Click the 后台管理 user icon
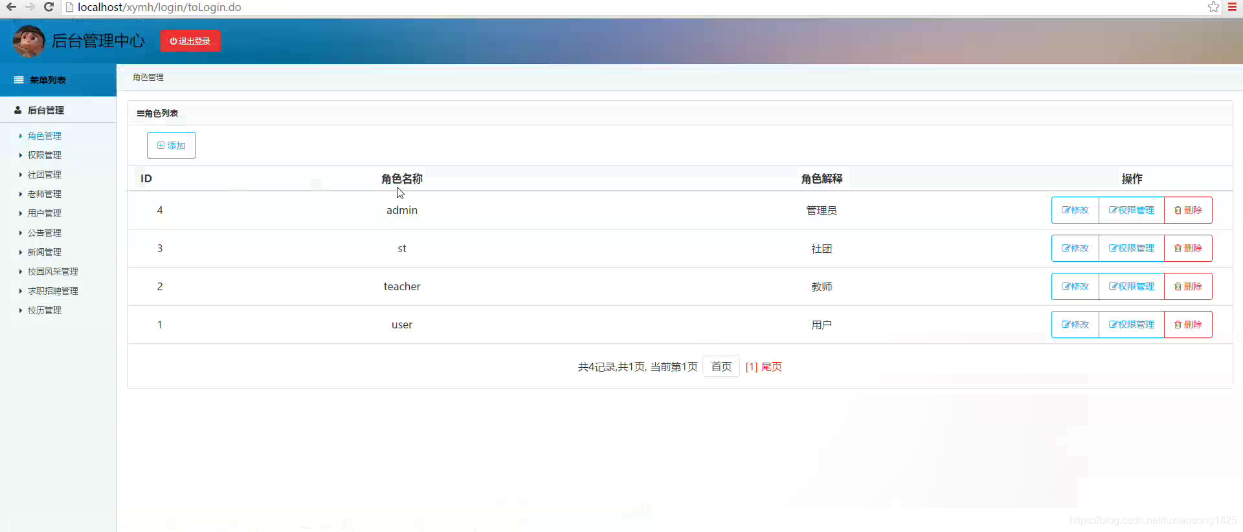1243x532 pixels. 18,110
